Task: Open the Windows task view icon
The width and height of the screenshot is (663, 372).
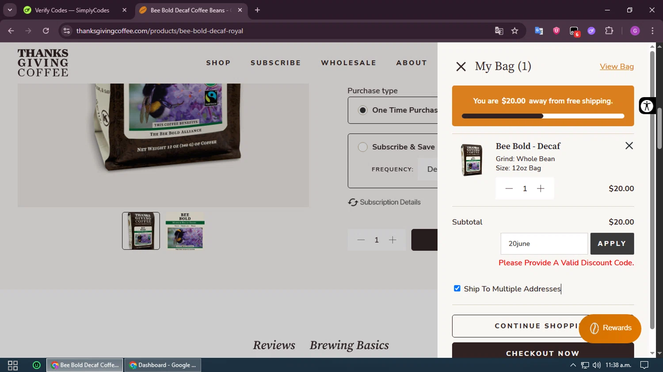Action: pos(13,365)
